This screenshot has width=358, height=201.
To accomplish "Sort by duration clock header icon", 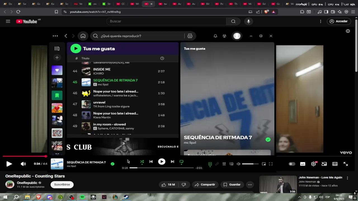I will (x=162, y=58).
